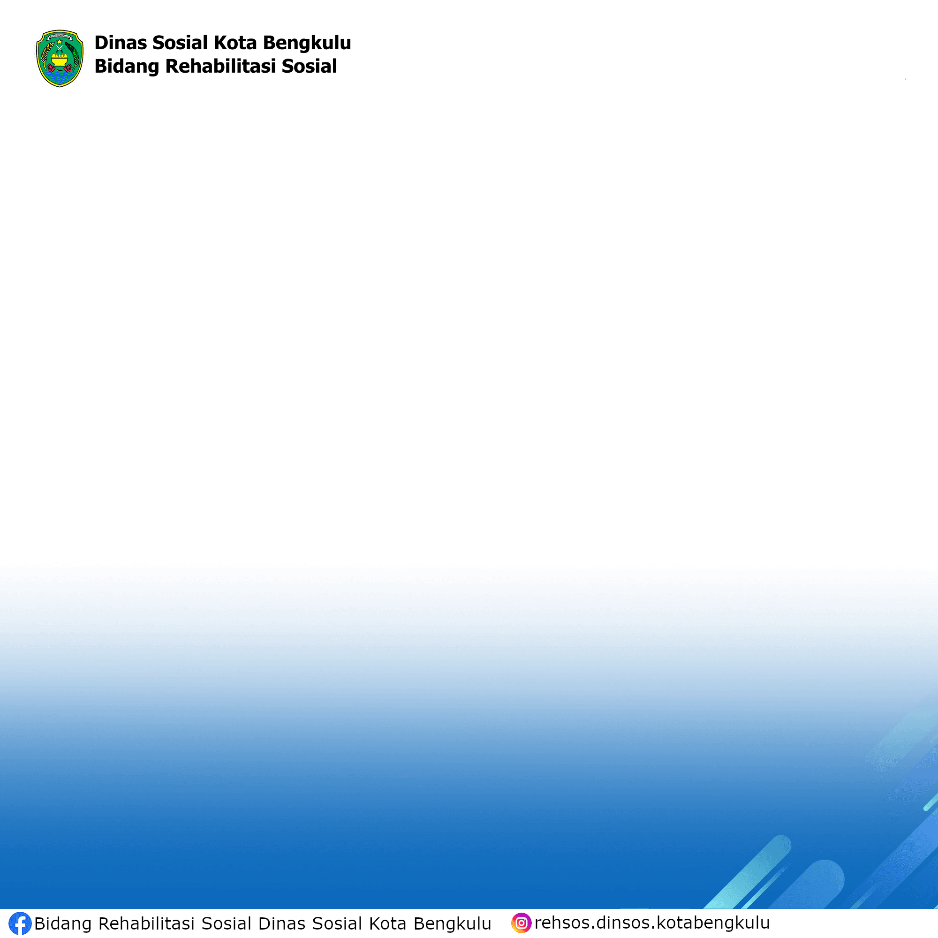Click the thin cyan diagonal line near the teal bar
Viewport: 938px width, 938px height.
(x=764, y=886)
